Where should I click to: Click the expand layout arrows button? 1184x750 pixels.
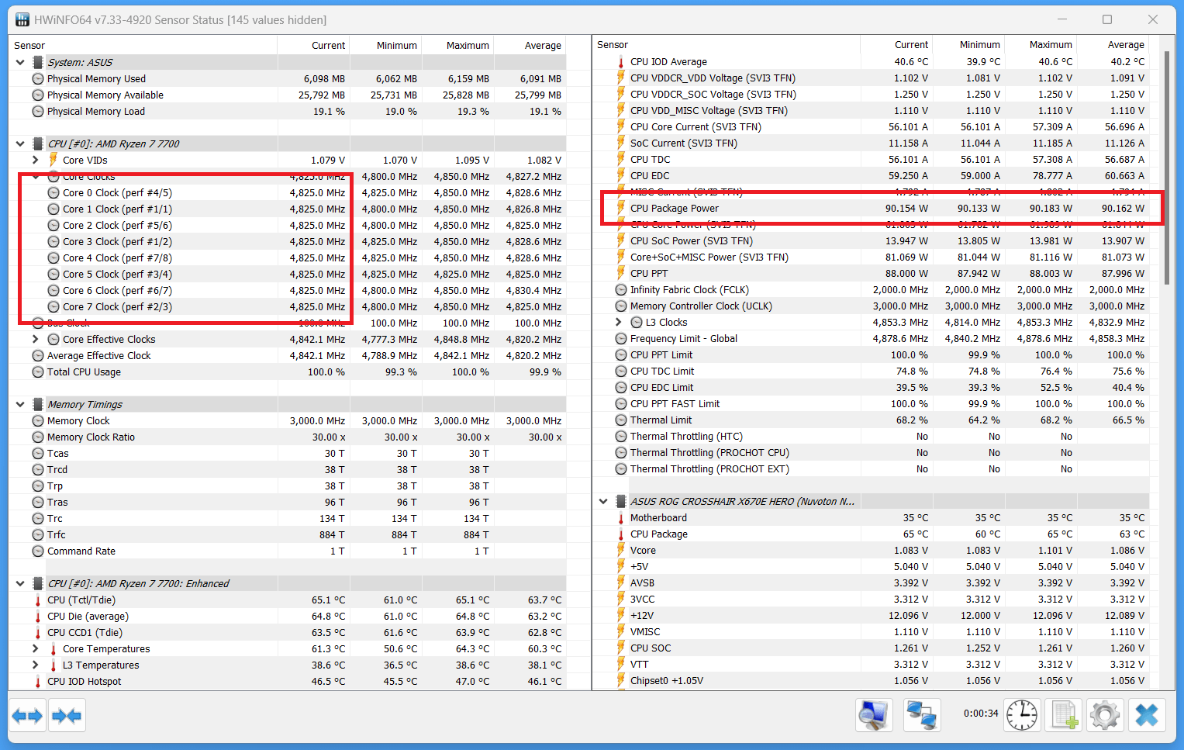28,715
